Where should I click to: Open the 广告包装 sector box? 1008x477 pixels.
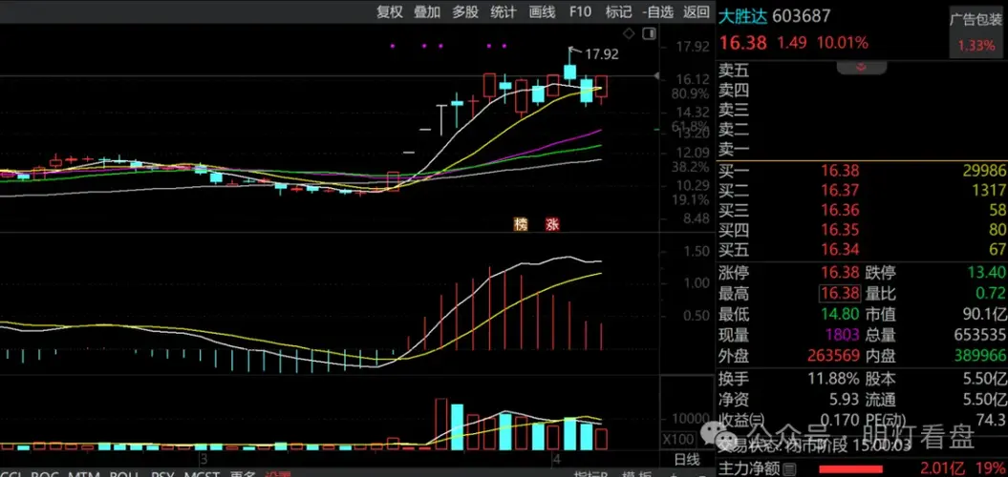point(976,32)
